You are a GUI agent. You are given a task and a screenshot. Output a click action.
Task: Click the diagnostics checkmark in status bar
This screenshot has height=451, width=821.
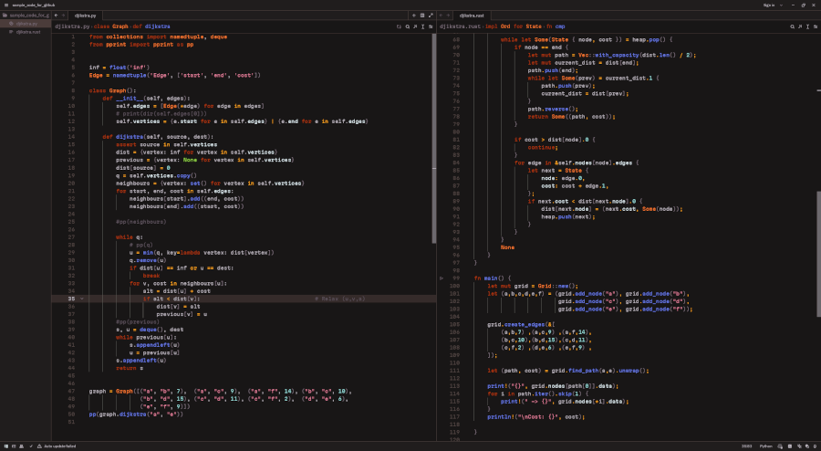click(31, 446)
